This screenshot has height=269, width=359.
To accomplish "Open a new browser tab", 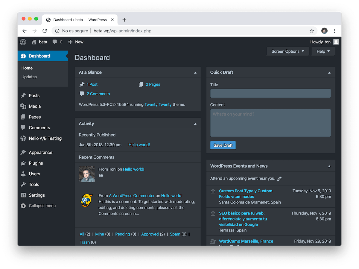I will (124, 20).
